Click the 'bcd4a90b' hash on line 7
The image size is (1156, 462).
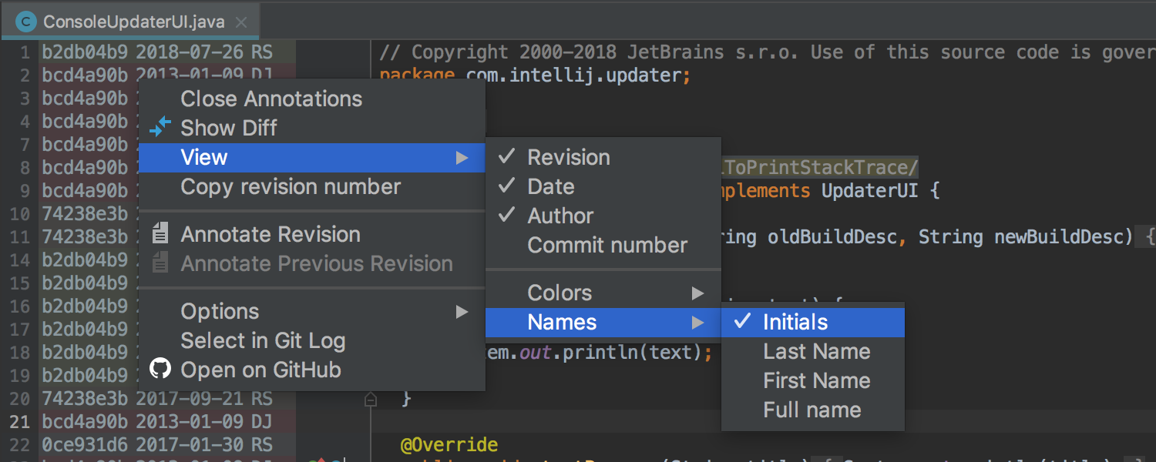click(x=85, y=145)
